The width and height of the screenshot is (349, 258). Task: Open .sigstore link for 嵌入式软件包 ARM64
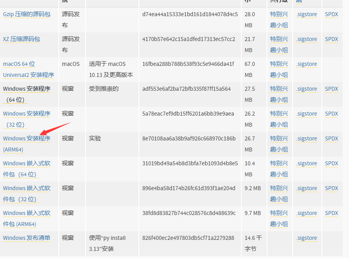[x=306, y=213]
